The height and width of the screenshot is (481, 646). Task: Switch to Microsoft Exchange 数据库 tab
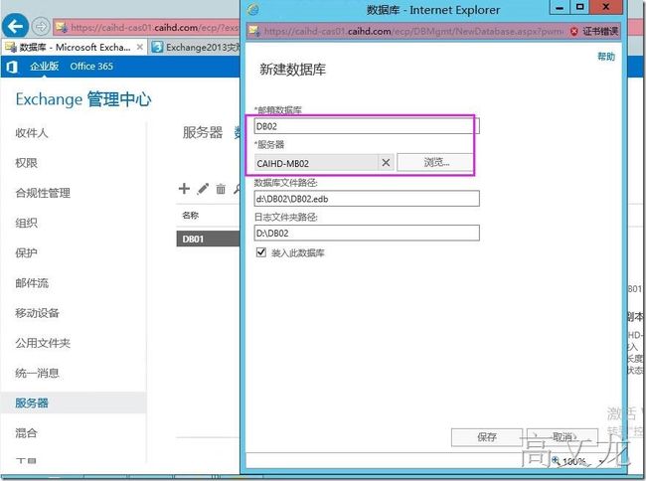pos(75,48)
